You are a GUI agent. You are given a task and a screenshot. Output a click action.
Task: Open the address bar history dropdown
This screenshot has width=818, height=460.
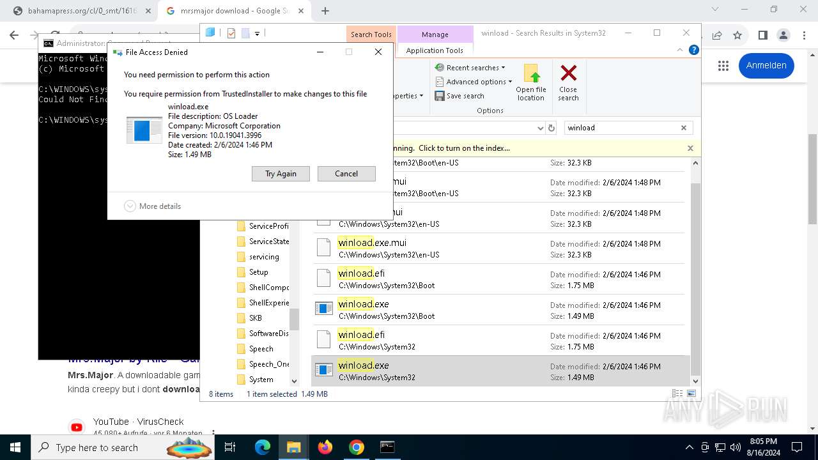point(540,128)
